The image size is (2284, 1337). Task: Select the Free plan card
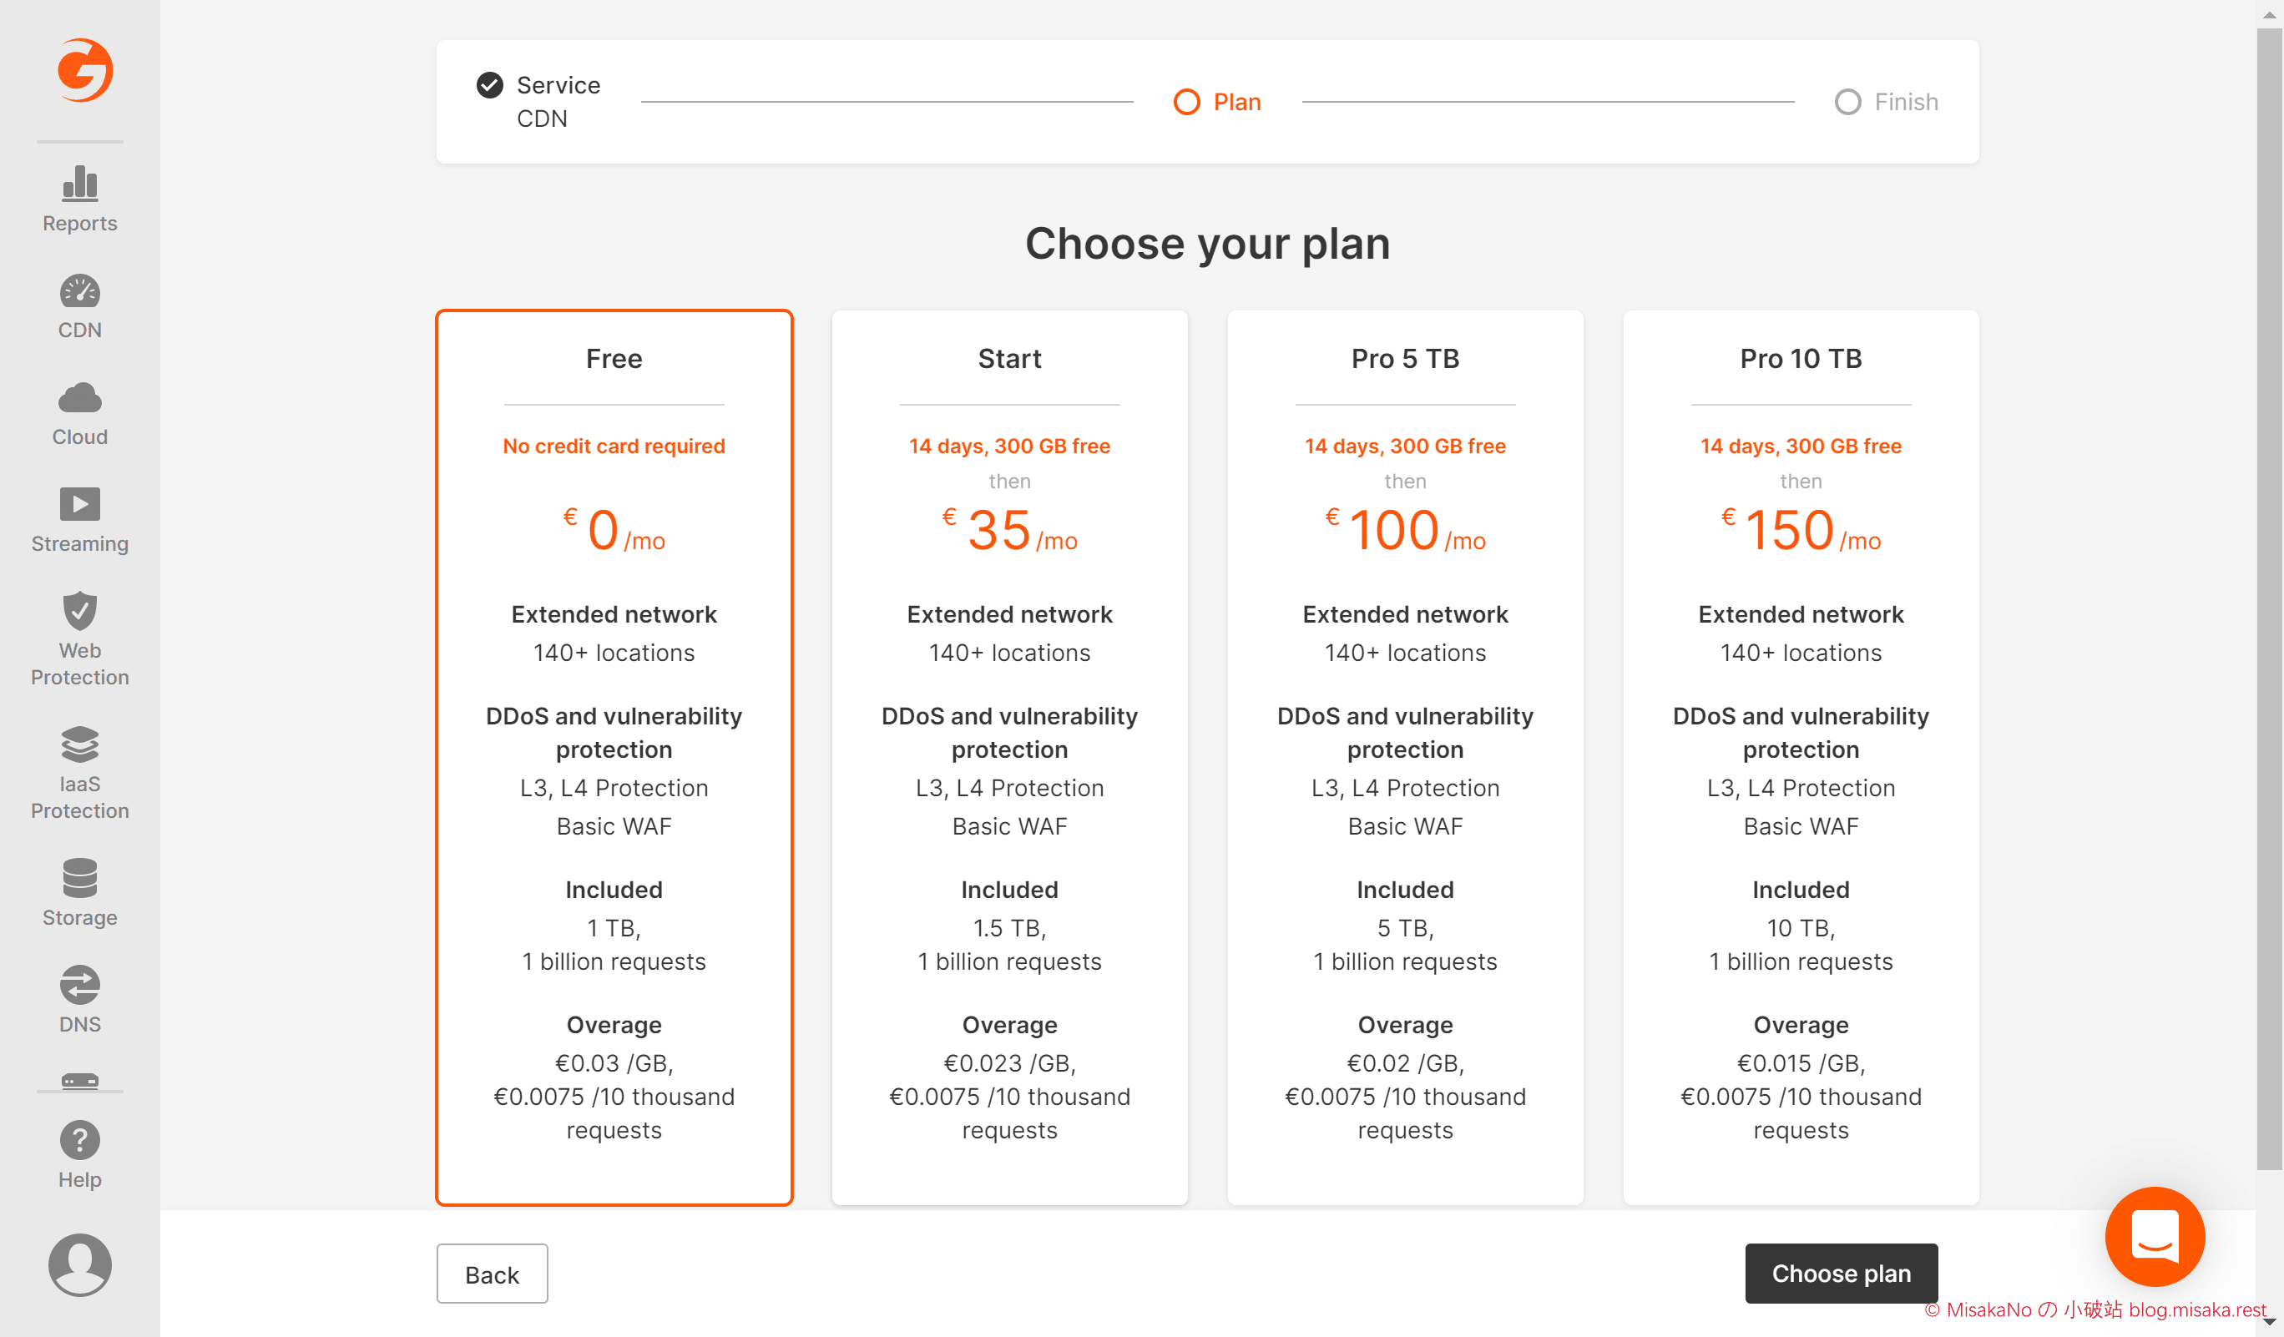tap(614, 757)
